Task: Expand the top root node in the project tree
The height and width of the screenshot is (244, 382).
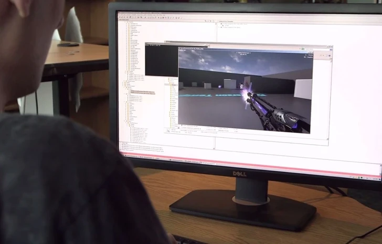Action: (x=124, y=22)
